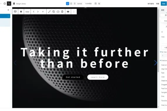Advance slider using right arrow
The height and width of the screenshot is (111, 167).
coord(156,63)
